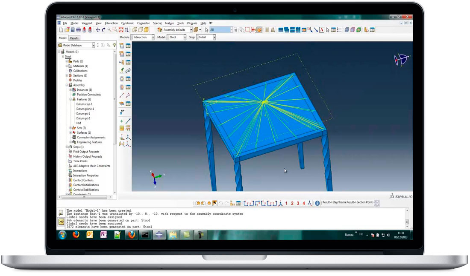Open Firefox from the Windows taskbar
The width and height of the screenshot is (470, 276).
pos(76,235)
